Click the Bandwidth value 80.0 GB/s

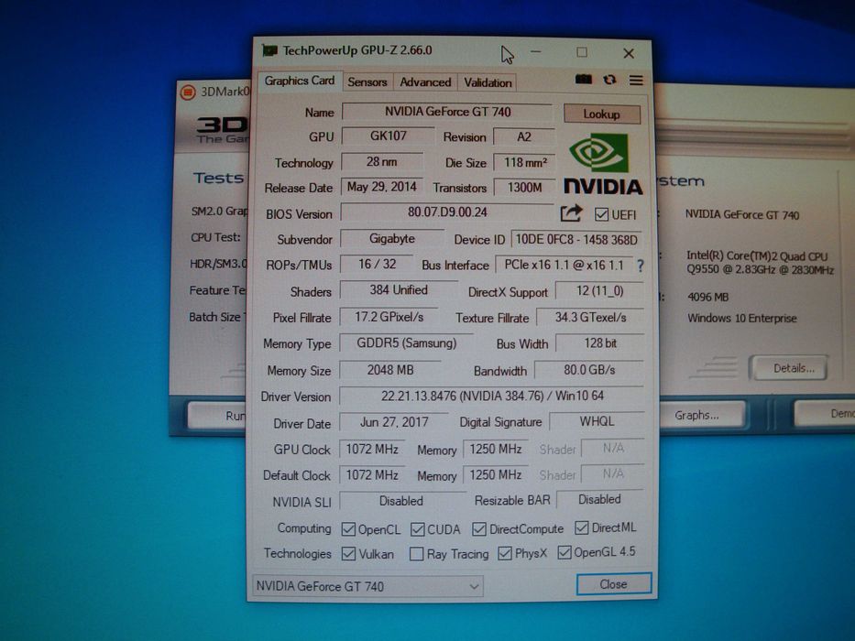point(589,370)
